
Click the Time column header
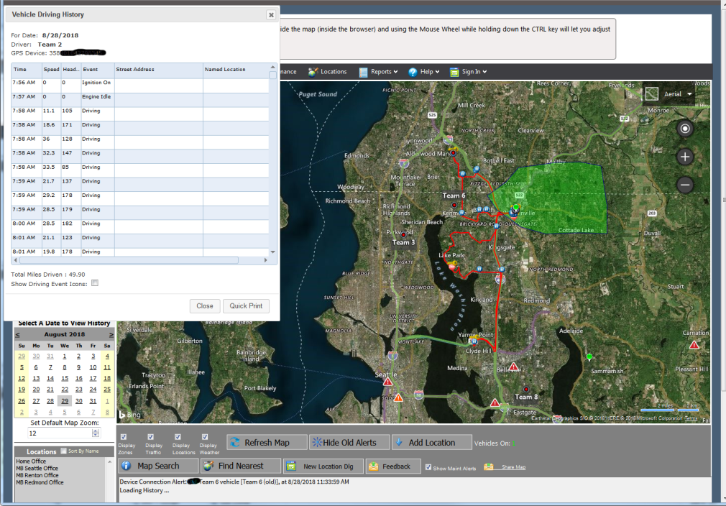(27, 70)
